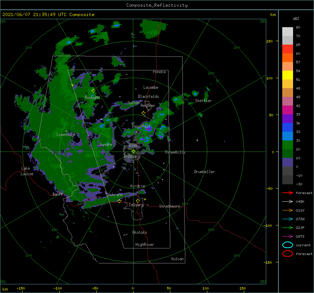Click the Innisfail town label

pos(141,126)
